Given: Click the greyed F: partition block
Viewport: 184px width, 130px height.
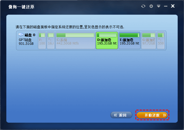Looking at the screenshot, I should pyautogui.click(x=42, y=40).
